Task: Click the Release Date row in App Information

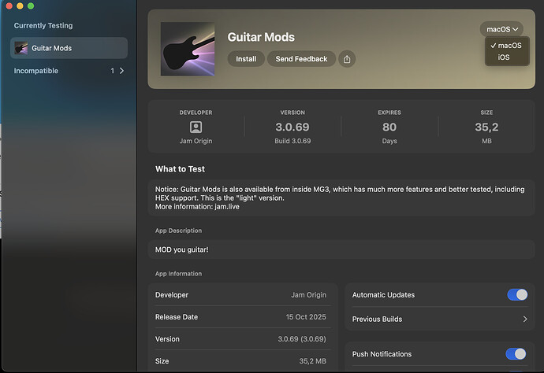Action: [242, 317]
